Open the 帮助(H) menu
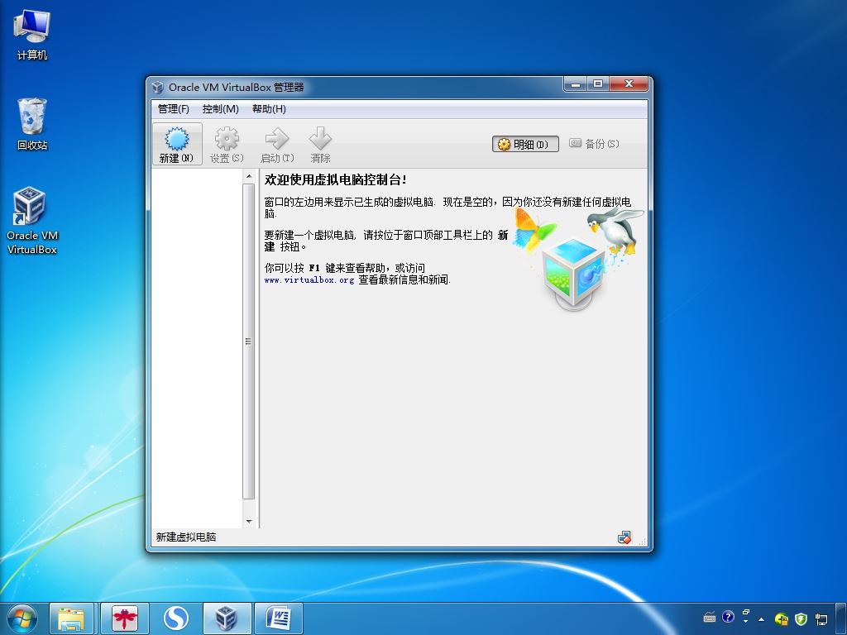The height and width of the screenshot is (635, 847). pyautogui.click(x=269, y=109)
